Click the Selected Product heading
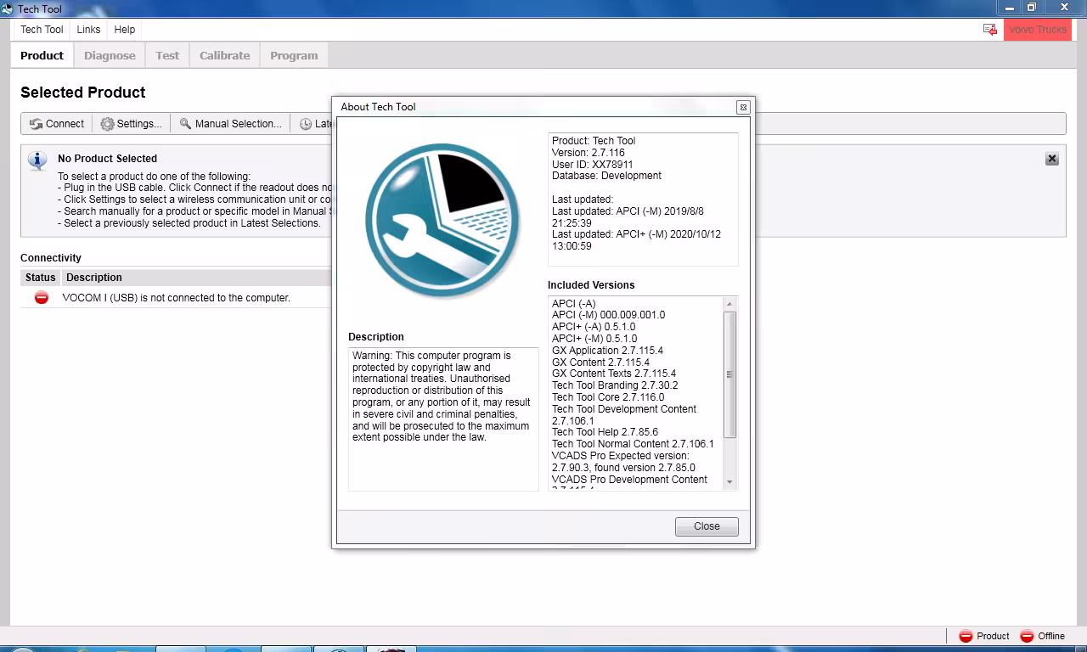The height and width of the screenshot is (652, 1087). click(x=83, y=93)
